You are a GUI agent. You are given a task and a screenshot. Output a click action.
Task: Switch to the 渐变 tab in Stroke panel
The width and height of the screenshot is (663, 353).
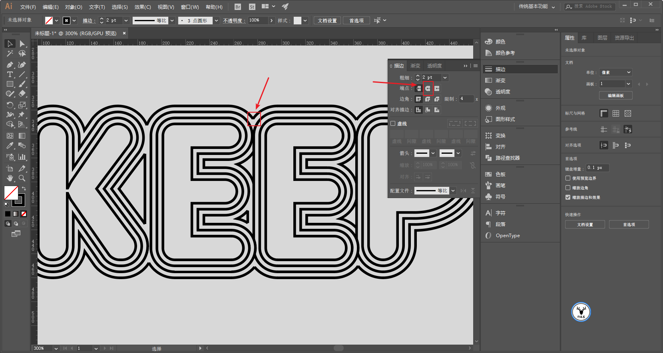pyautogui.click(x=415, y=66)
